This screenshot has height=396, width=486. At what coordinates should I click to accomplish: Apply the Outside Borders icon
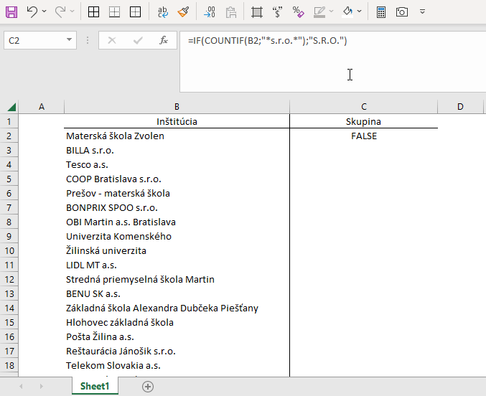(x=135, y=12)
